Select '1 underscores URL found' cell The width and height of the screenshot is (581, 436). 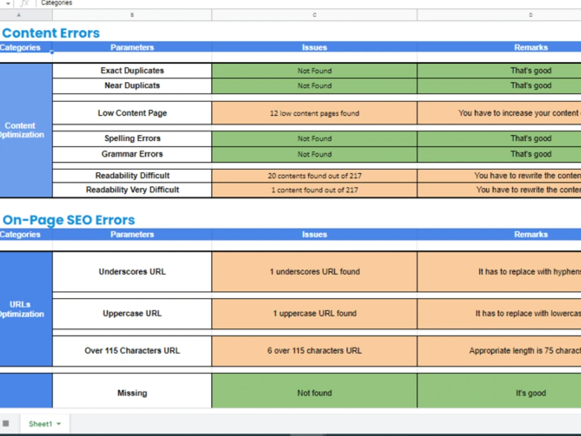(314, 271)
